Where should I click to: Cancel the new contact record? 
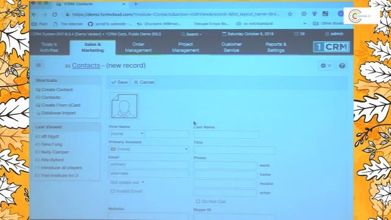144,82
